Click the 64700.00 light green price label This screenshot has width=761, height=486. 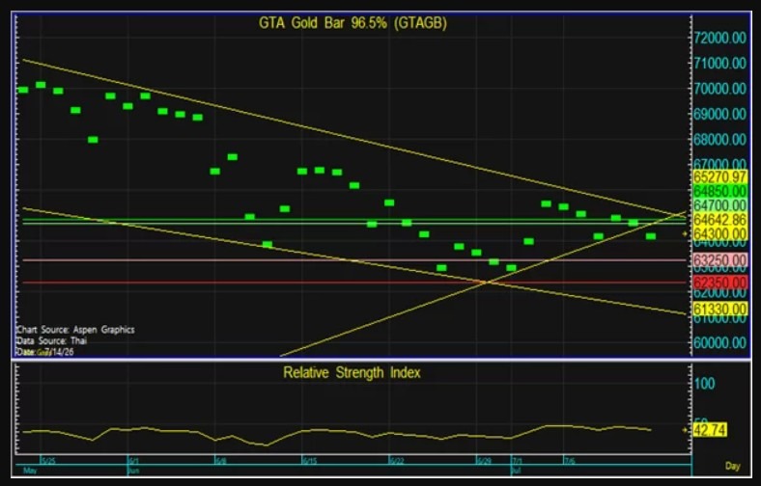point(719,205)
